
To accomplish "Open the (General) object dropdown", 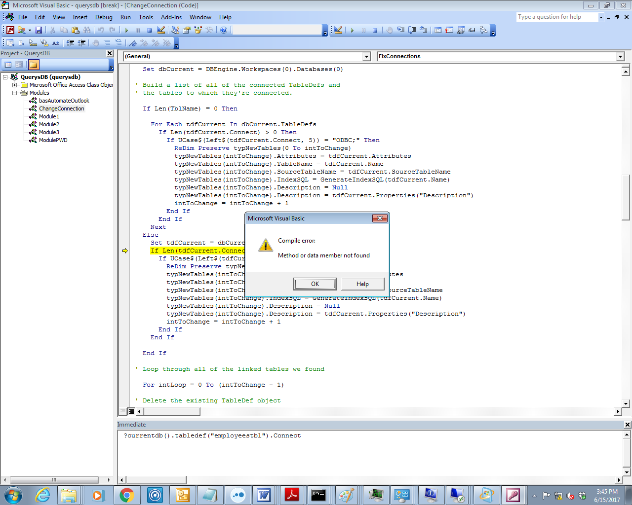I will coord(366,56).
